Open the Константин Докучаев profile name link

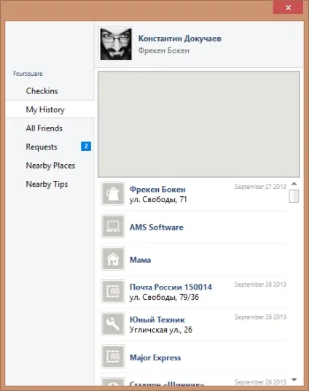180,39
